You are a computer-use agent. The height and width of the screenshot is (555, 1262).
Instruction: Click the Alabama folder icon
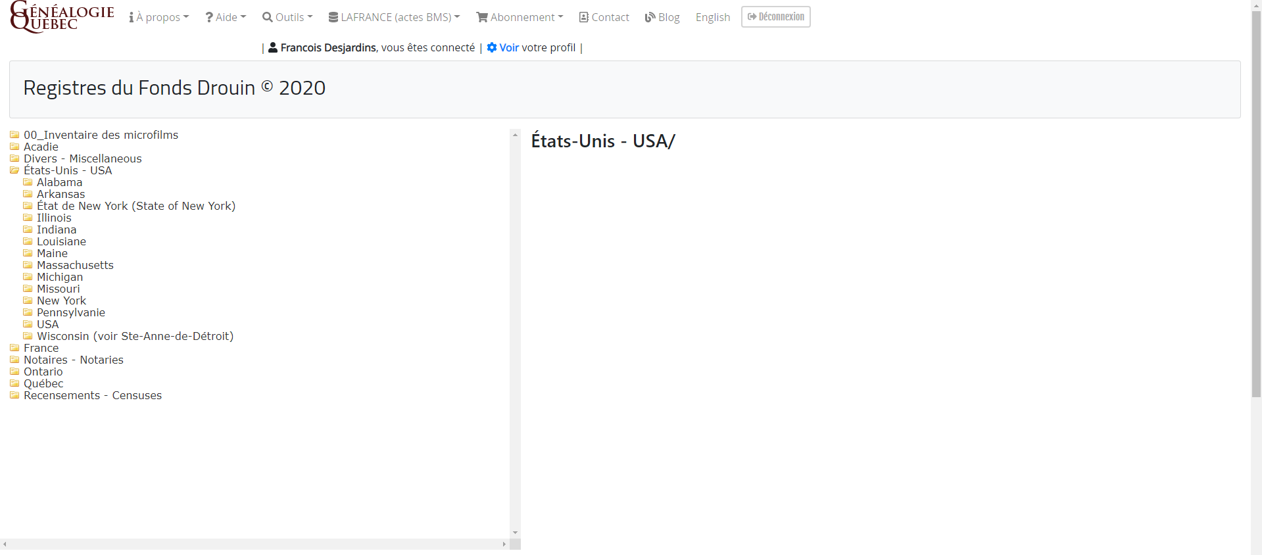[28, 182]
